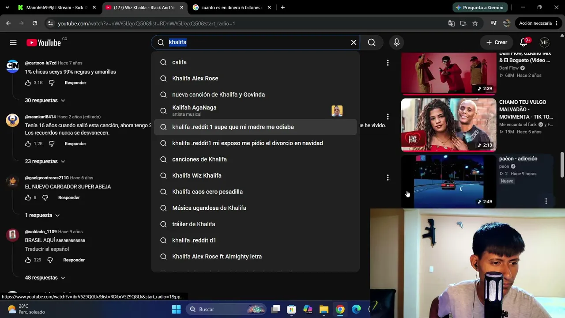Expand the 48 respuestas replies

point(45,277)
